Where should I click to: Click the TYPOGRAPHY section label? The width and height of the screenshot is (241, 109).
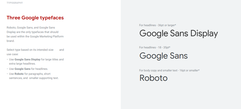point(15,3)
